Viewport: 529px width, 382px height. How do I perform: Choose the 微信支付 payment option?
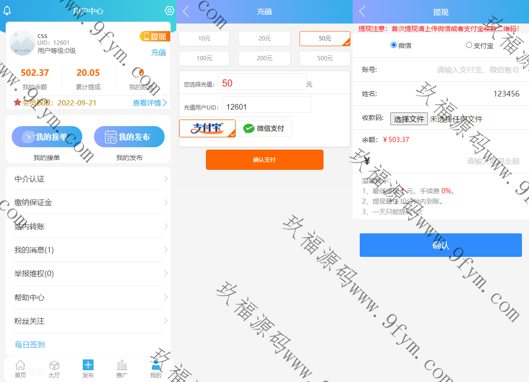[264, 128]
